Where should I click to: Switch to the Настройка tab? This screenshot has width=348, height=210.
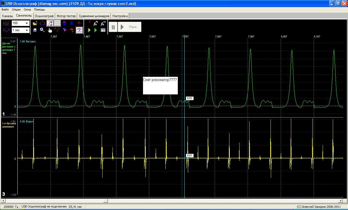(x=120, y=16)
